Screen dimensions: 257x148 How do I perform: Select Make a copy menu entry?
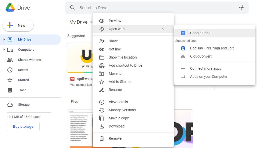tap(133, 118)
